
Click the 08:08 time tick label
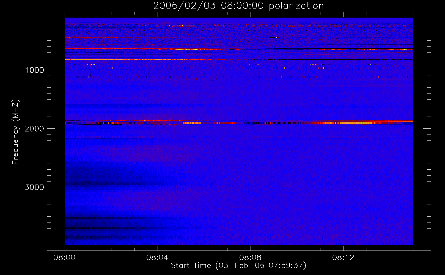250,258
